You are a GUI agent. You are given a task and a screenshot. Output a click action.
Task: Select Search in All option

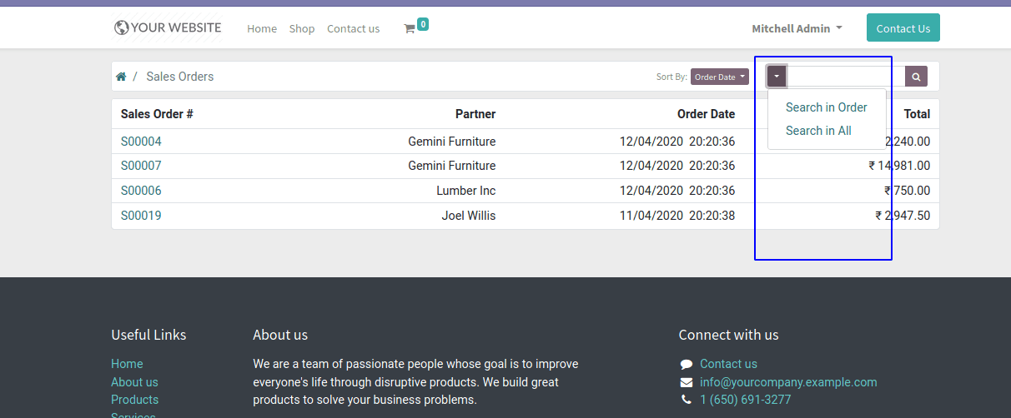tap(818, 131)
